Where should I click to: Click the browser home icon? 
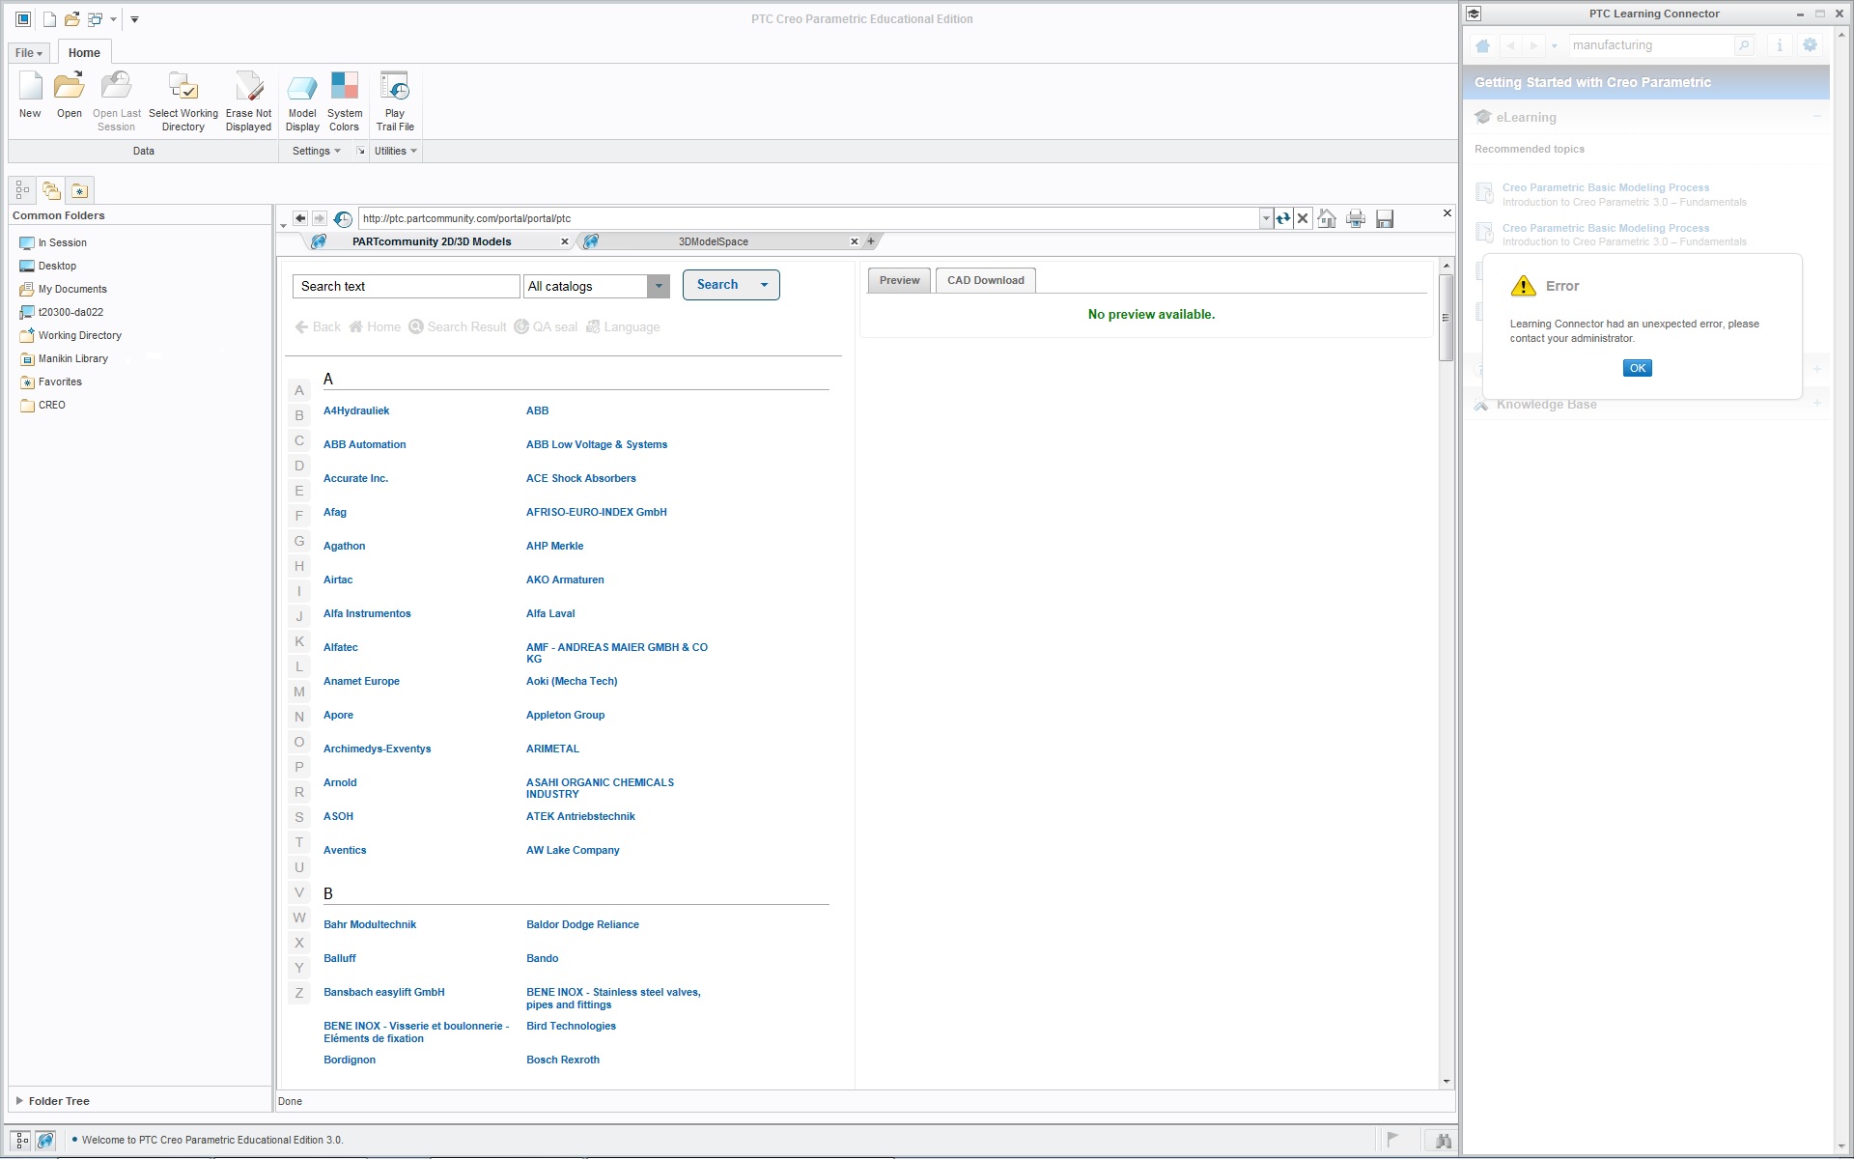point(1327,219)
